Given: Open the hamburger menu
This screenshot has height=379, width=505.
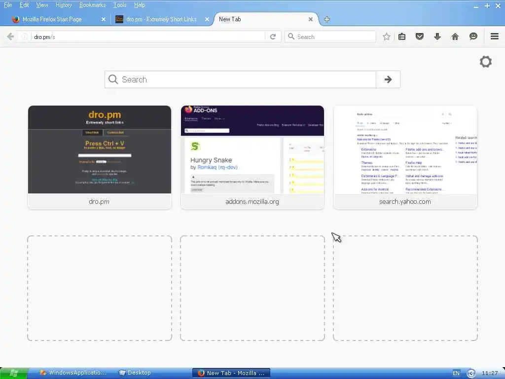Looking at the screenshot, I should click(494, 37).
